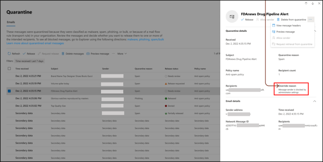This screenshot has height=162, width=323.
Task: Click the Network Message ID label
Action: (x=237, y=121)
